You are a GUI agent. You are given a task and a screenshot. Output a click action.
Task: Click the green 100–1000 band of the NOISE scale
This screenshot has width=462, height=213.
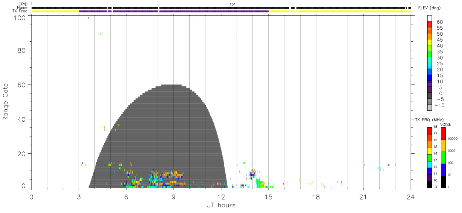pos(443,158)
